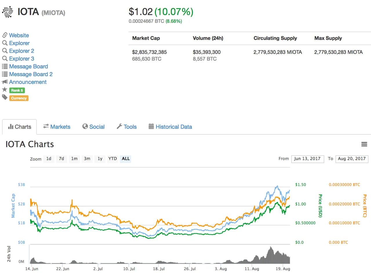Set chart zoom to YTD
This screenshot has height=273, width=371.
pos(112,159)
